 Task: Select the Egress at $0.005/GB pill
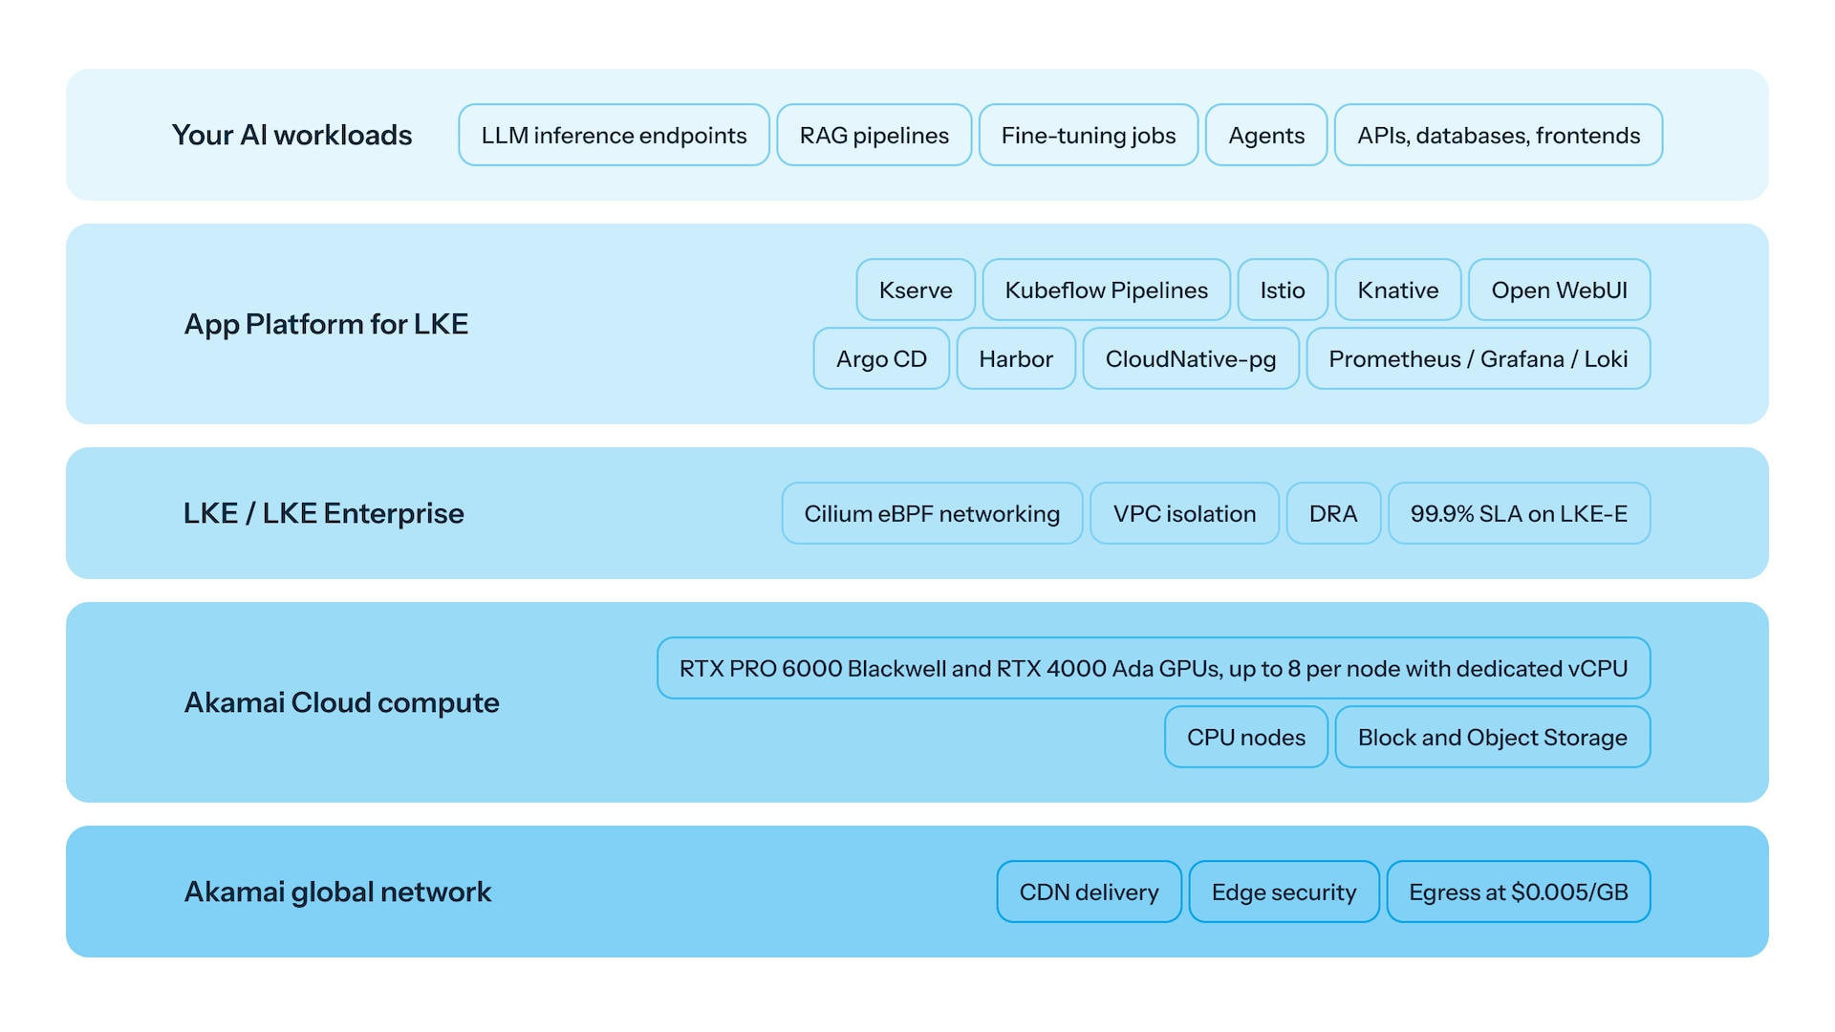click(x=1519, y=892)
